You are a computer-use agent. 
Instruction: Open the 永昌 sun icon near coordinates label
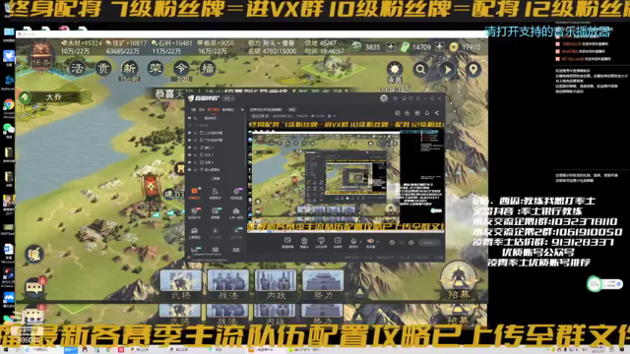[x=395, y=69]
